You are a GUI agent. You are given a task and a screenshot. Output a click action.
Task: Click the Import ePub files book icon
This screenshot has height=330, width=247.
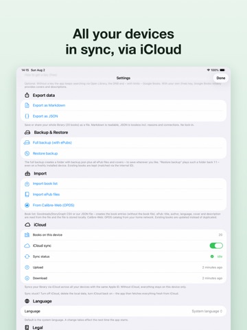[27, 195]
